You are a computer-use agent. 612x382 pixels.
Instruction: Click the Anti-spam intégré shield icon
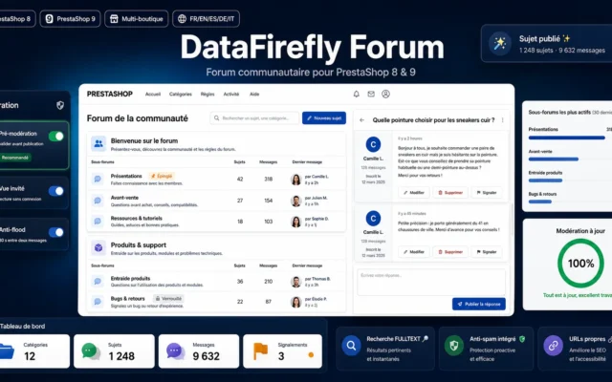(454, 346)
